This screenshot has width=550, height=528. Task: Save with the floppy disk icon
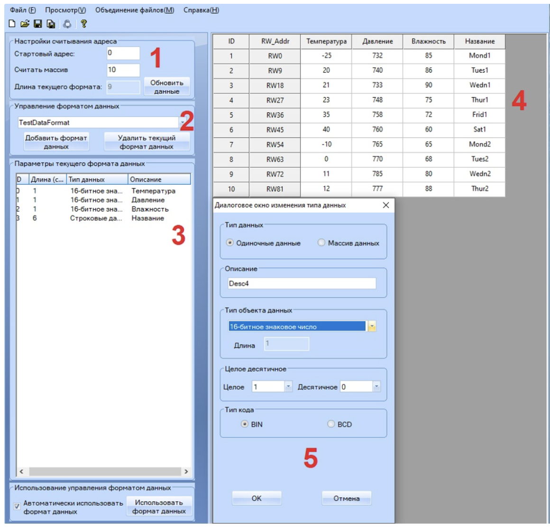point(37,24)
